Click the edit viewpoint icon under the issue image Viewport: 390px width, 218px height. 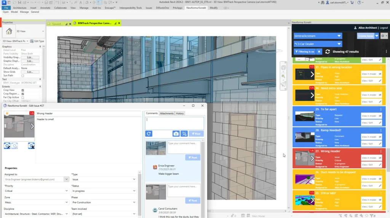coord(7,146)
